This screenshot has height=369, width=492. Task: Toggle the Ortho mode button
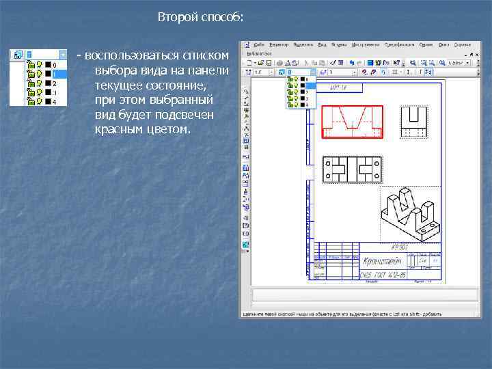[x=420, y=72]
